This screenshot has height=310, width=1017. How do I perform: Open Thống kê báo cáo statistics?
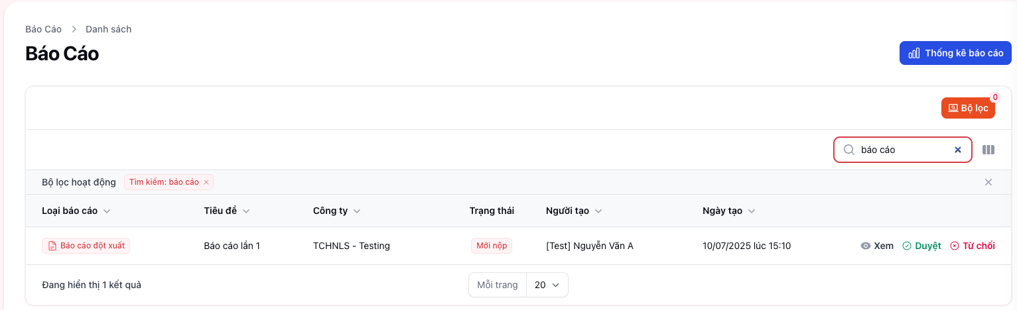coord(955,53)
